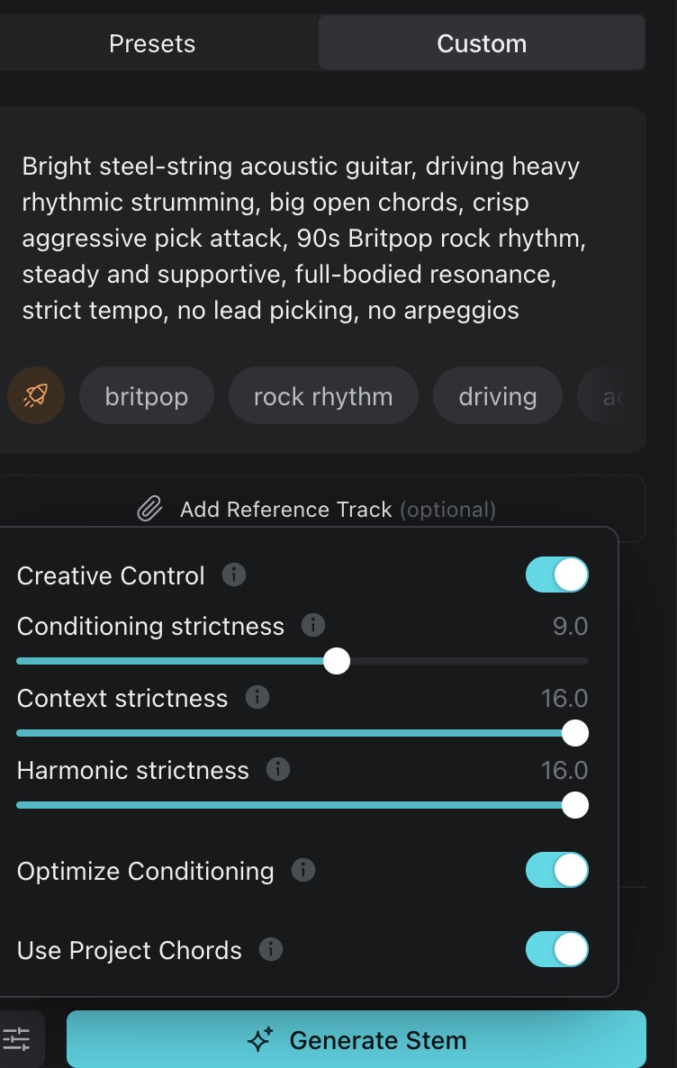
Task: Disable the Creative Control toggle
Action: (x=556, y=575)
